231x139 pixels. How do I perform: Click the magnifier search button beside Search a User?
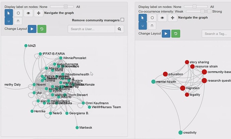[119, 29]
